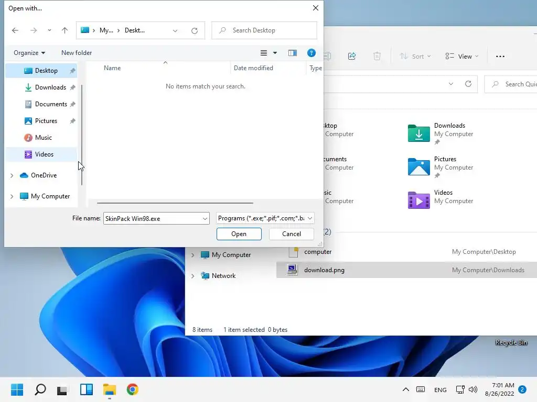Click the Explorer Search Quick access box
Image resolution: width=537 pixels, height=402 pixels.
point(511,84)
